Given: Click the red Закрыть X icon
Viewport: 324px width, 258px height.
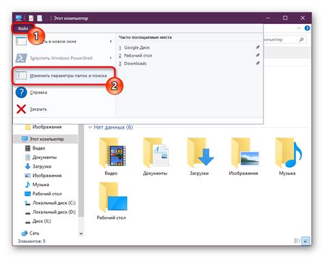Looking at the screenshot, I should pos(21,109).
